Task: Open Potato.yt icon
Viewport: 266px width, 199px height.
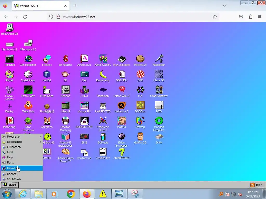Action: 140,60
